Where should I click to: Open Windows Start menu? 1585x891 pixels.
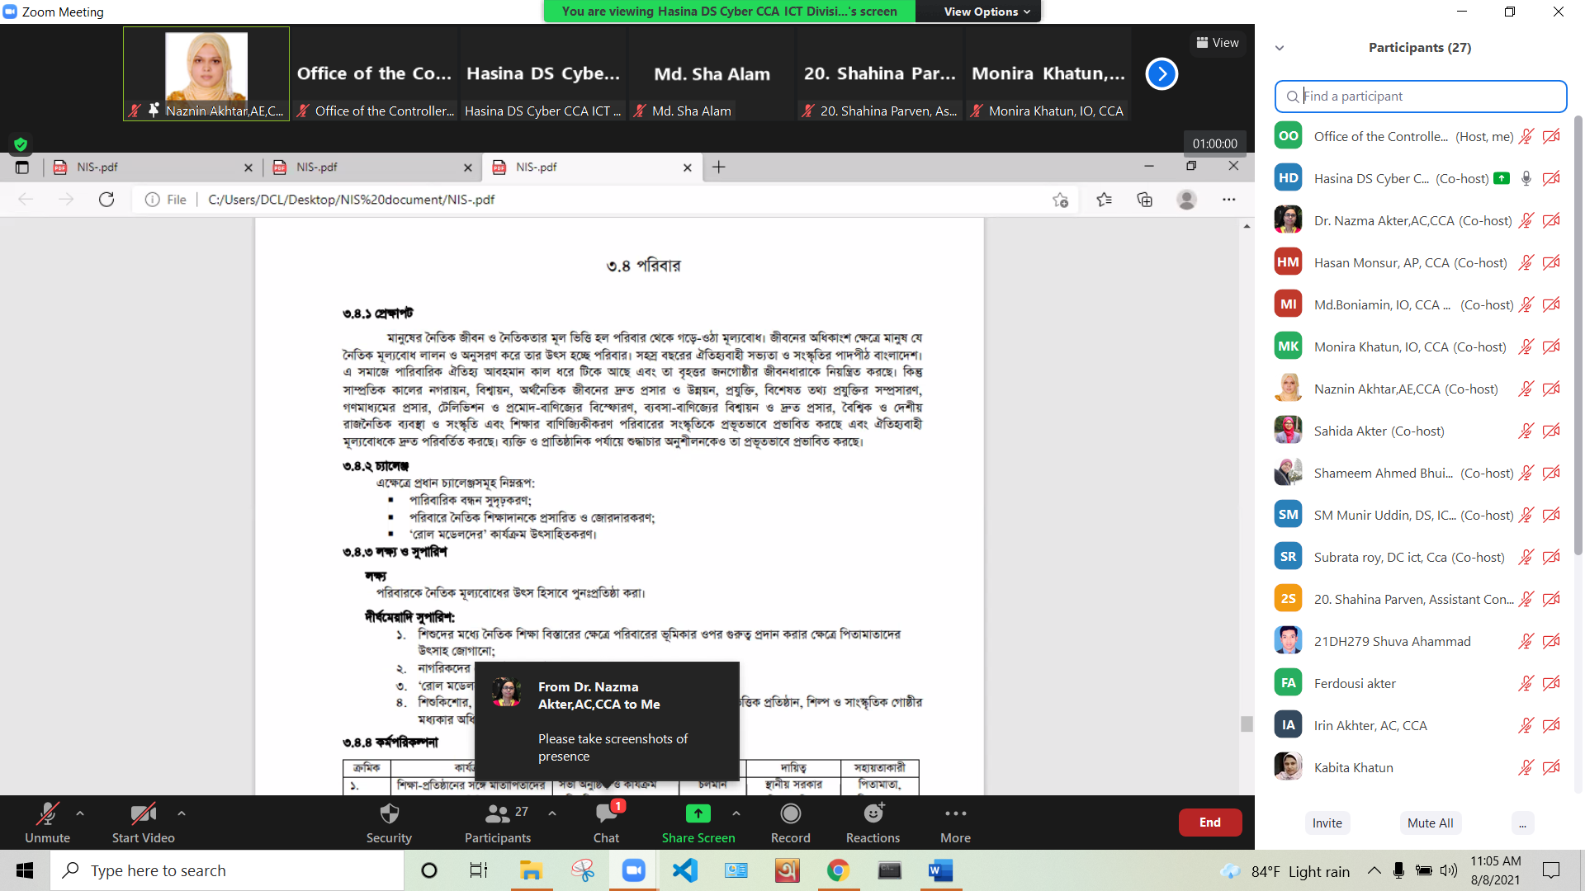(25, 870)
